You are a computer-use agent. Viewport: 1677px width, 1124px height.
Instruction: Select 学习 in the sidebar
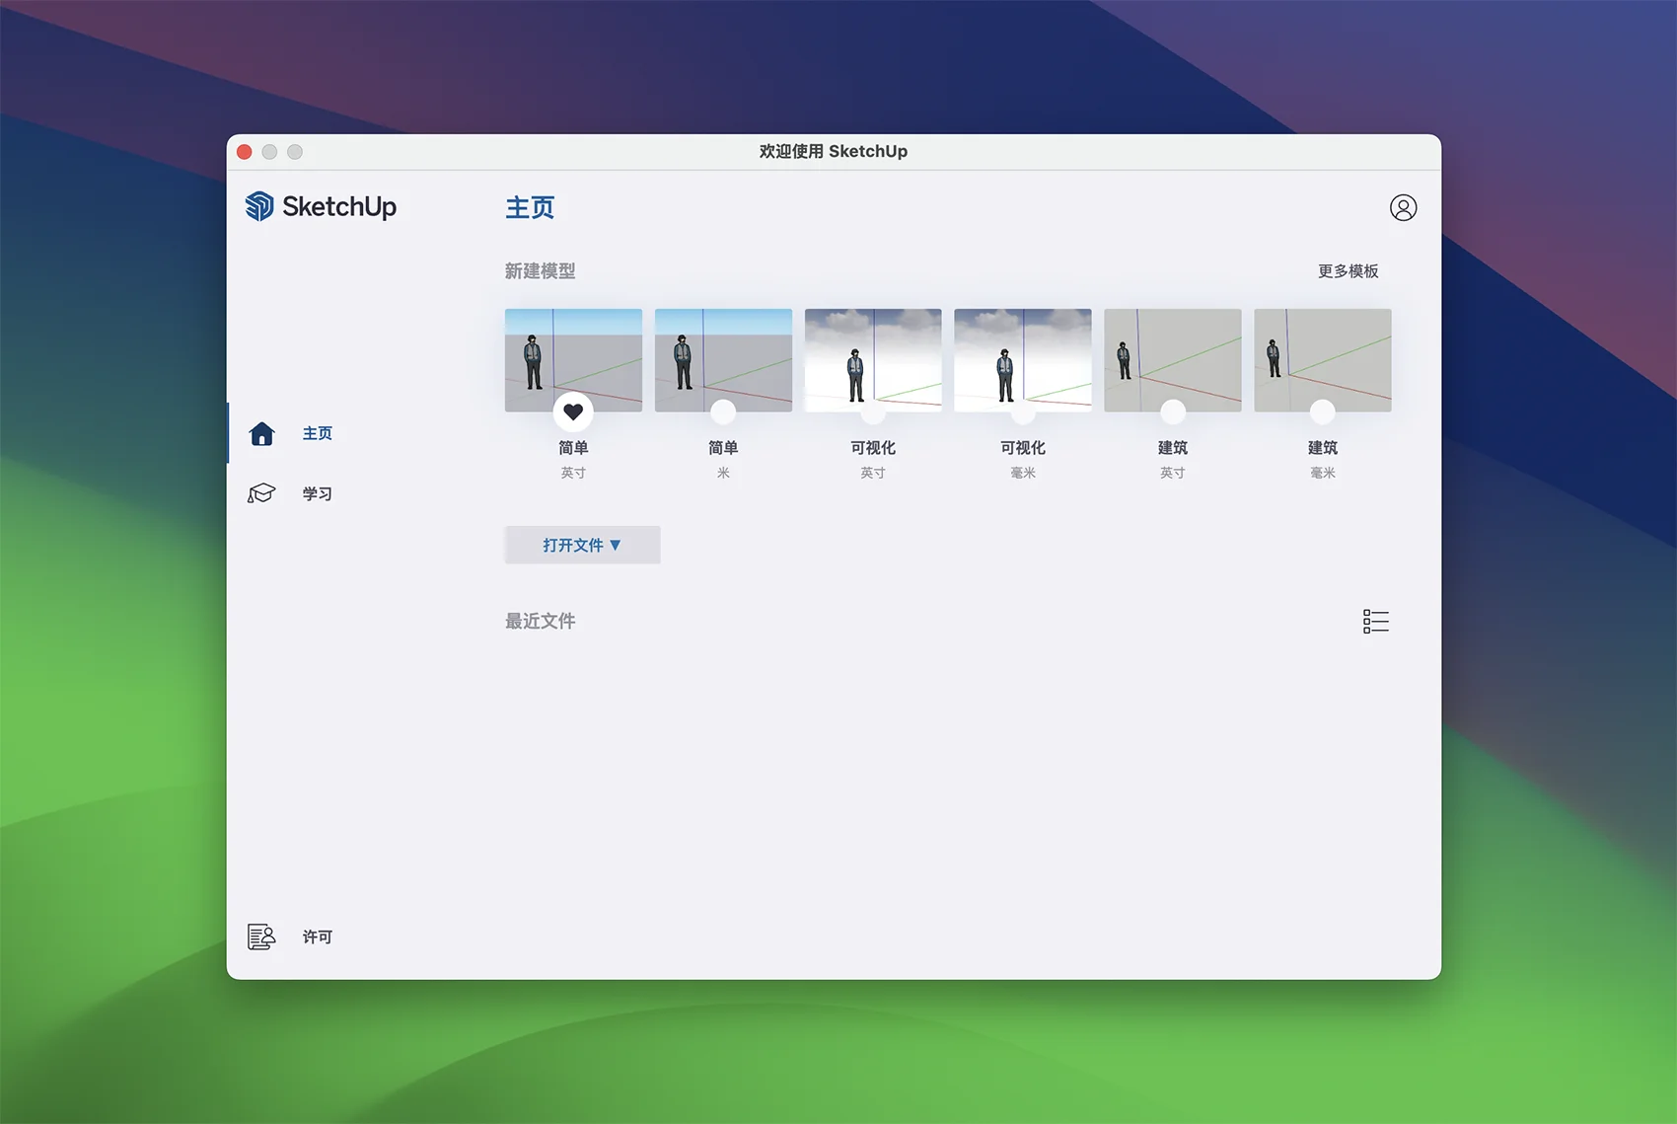[317, 493]
